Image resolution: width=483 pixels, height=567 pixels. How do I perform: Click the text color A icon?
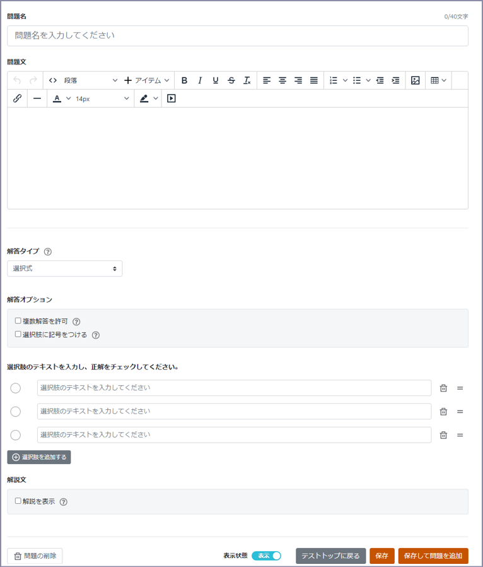[x=57, y=98]
